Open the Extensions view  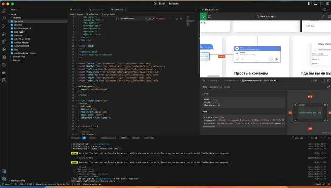tap(4, 41)
